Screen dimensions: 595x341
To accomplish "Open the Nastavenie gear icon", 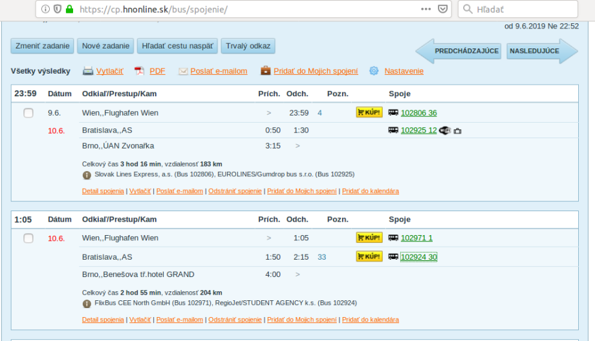I will coord(374,71).
